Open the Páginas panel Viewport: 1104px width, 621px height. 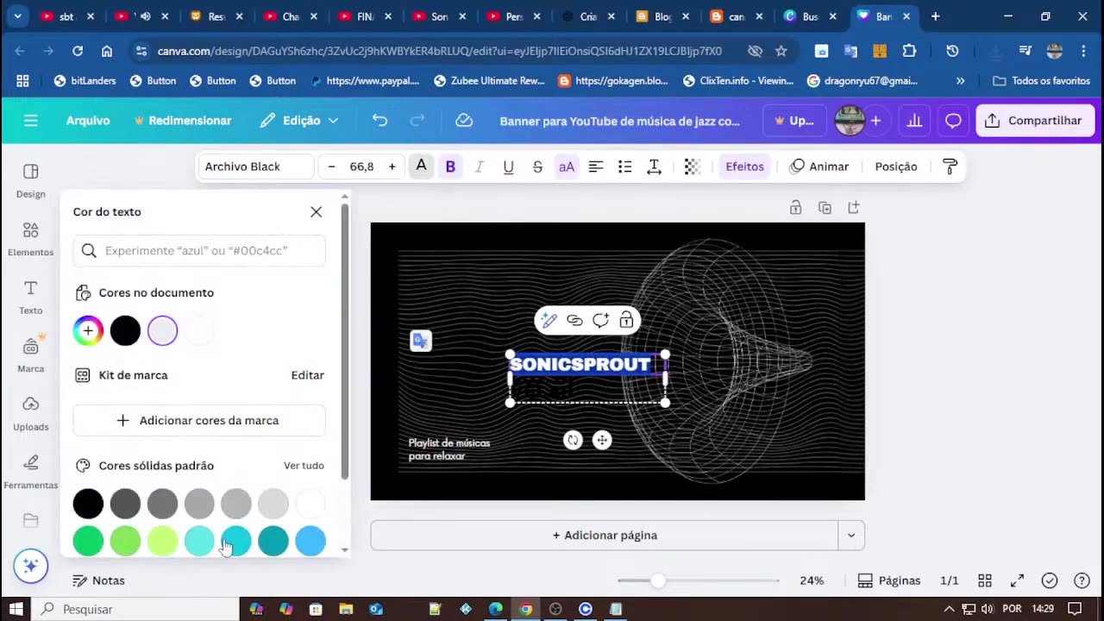tap(889, 580)
